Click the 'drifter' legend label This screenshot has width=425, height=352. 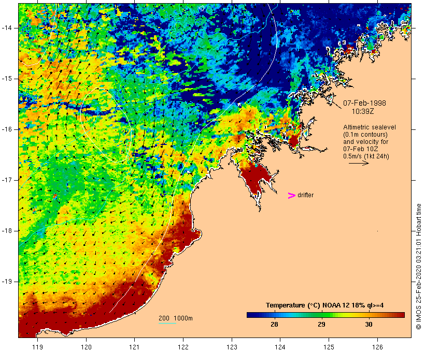[305, 195]
